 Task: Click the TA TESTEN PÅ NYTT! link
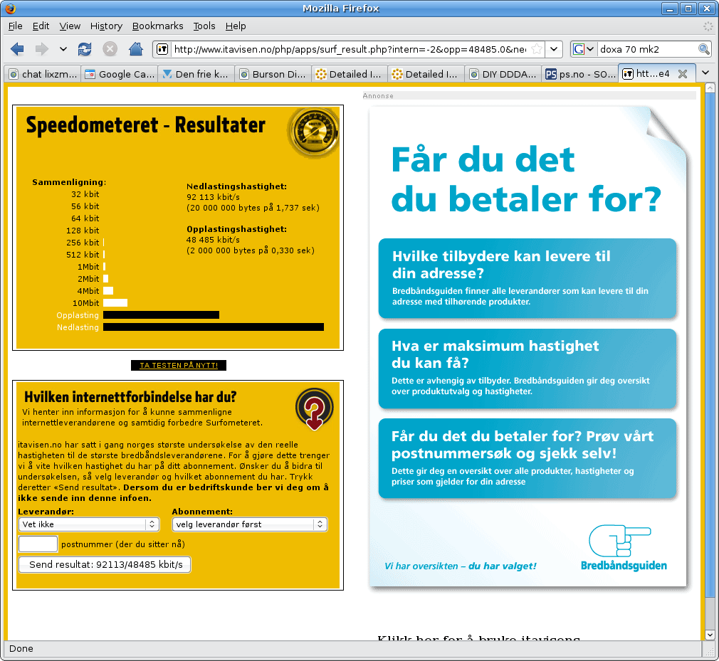click(179, 365)
